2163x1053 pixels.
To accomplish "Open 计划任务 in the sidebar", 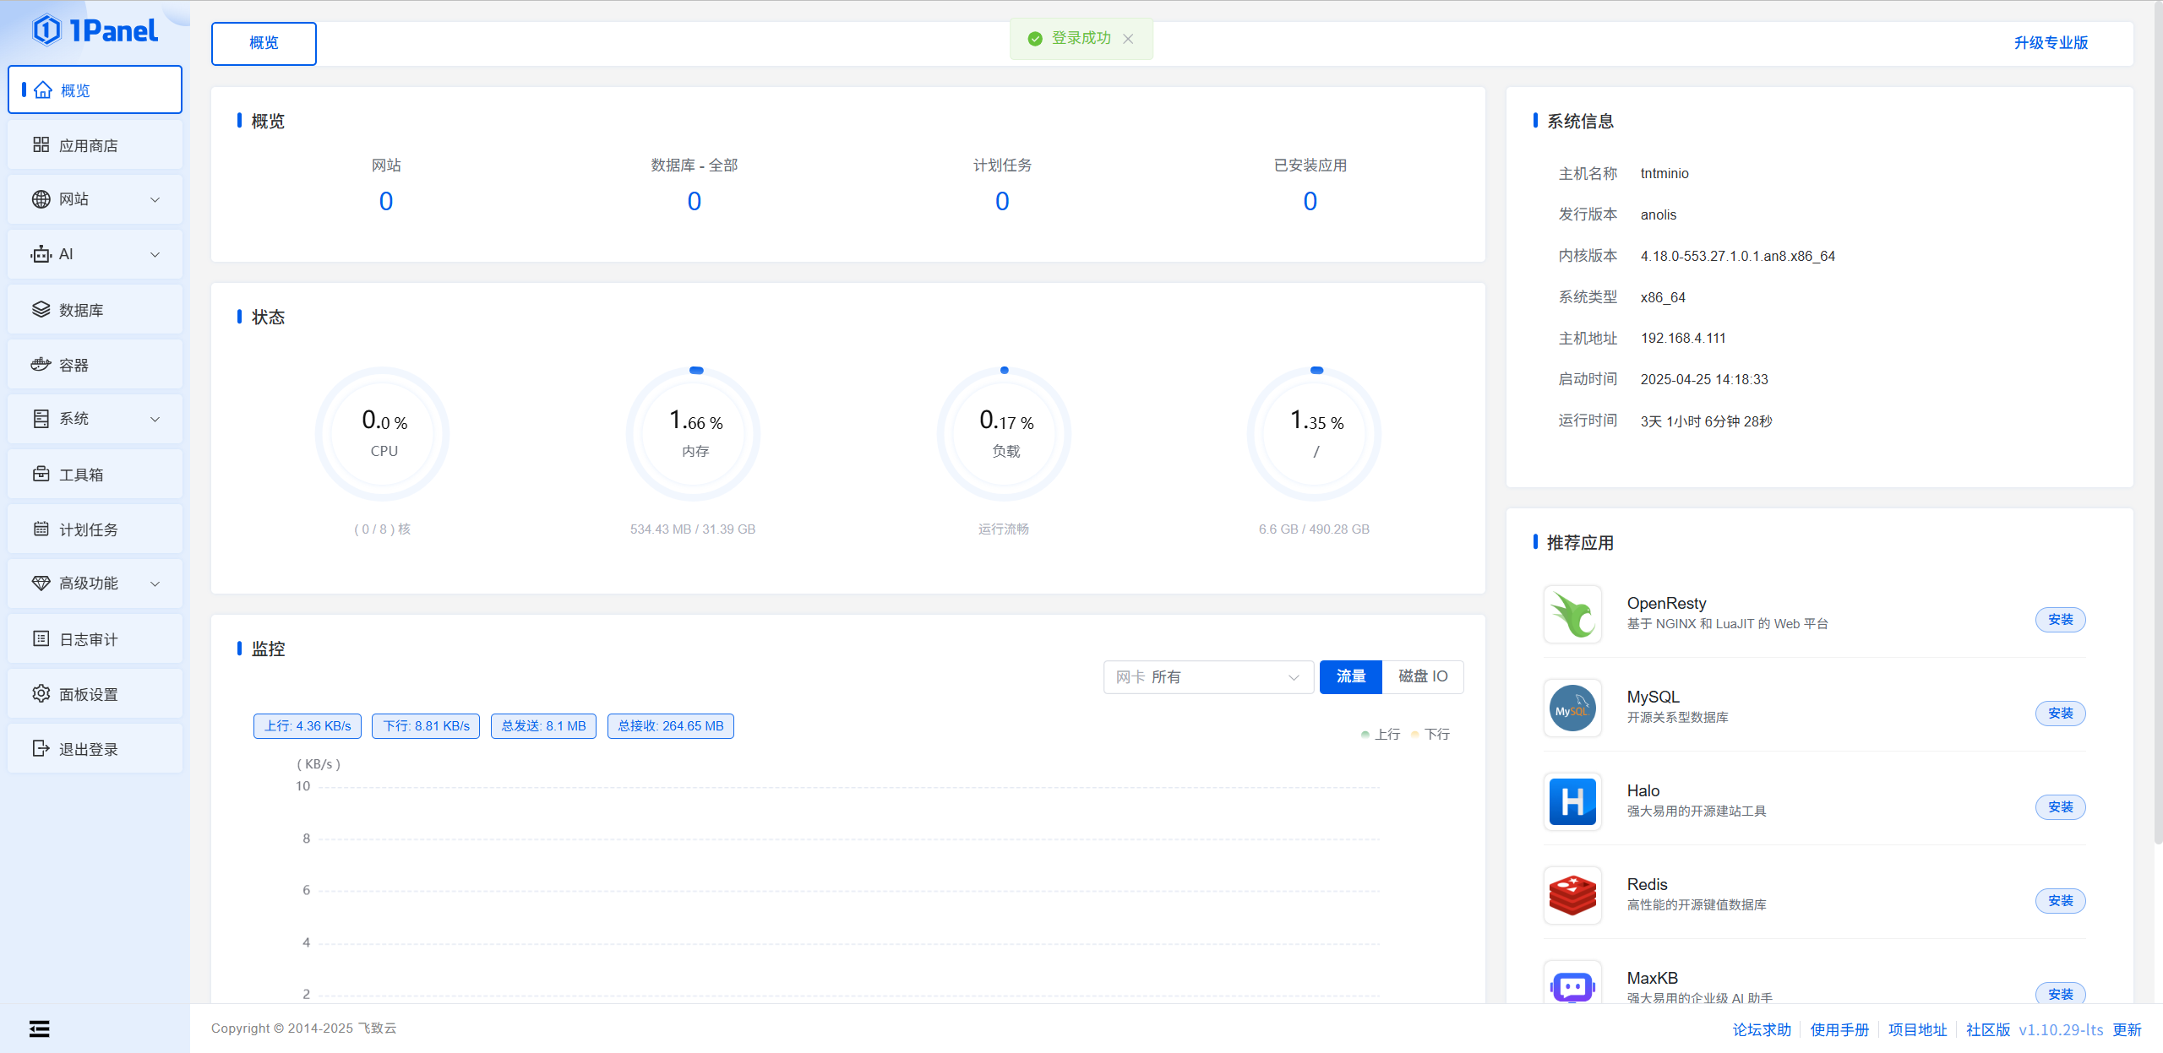I will click(x=88, y=529).
